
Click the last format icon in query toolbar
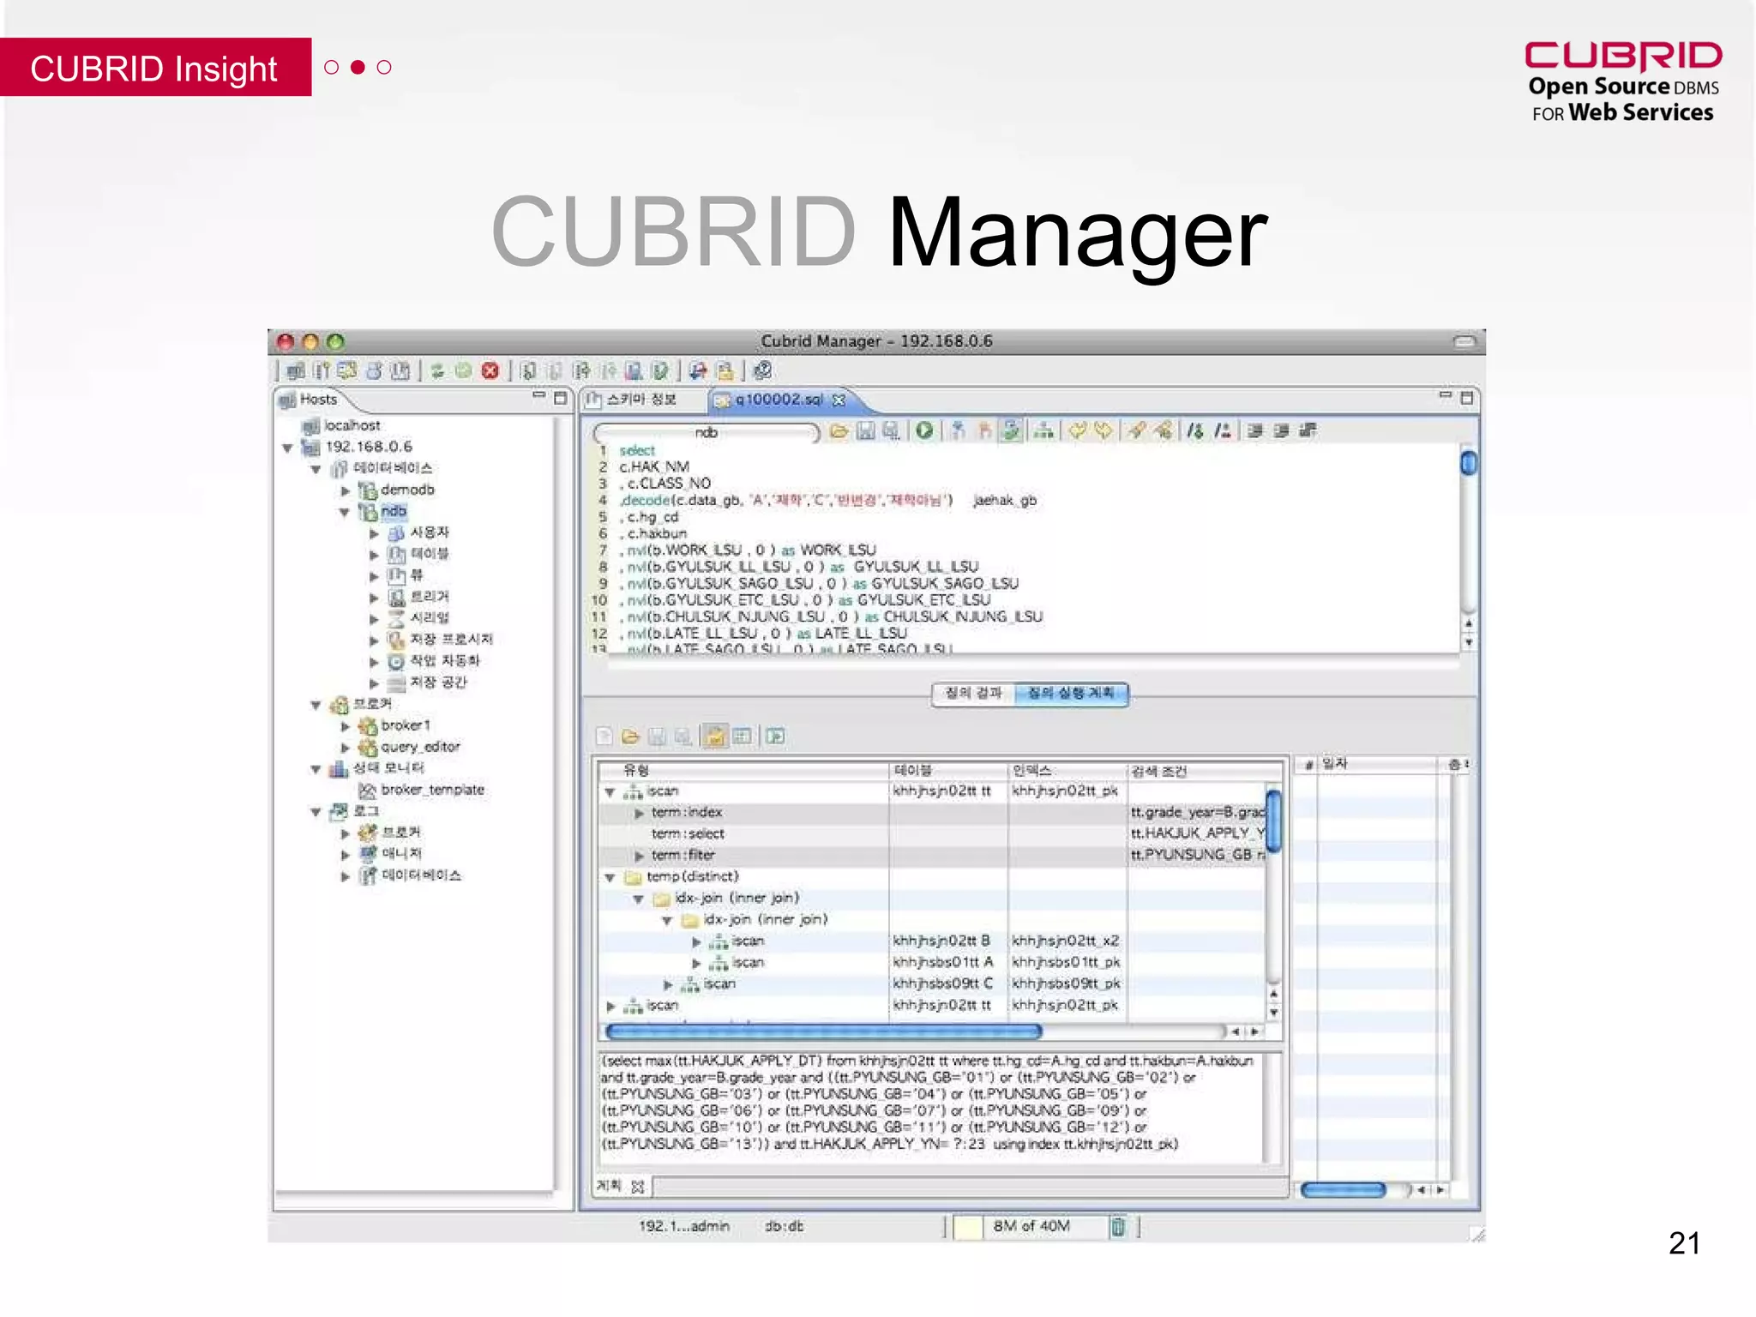click(1308, 430)
